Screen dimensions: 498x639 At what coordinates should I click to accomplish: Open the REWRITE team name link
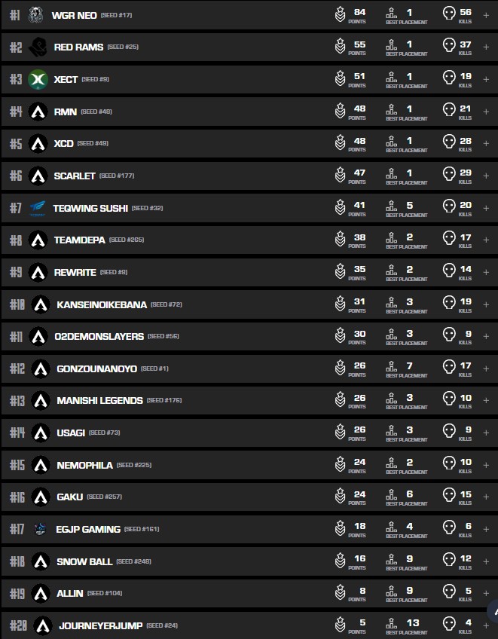(75, 272)
